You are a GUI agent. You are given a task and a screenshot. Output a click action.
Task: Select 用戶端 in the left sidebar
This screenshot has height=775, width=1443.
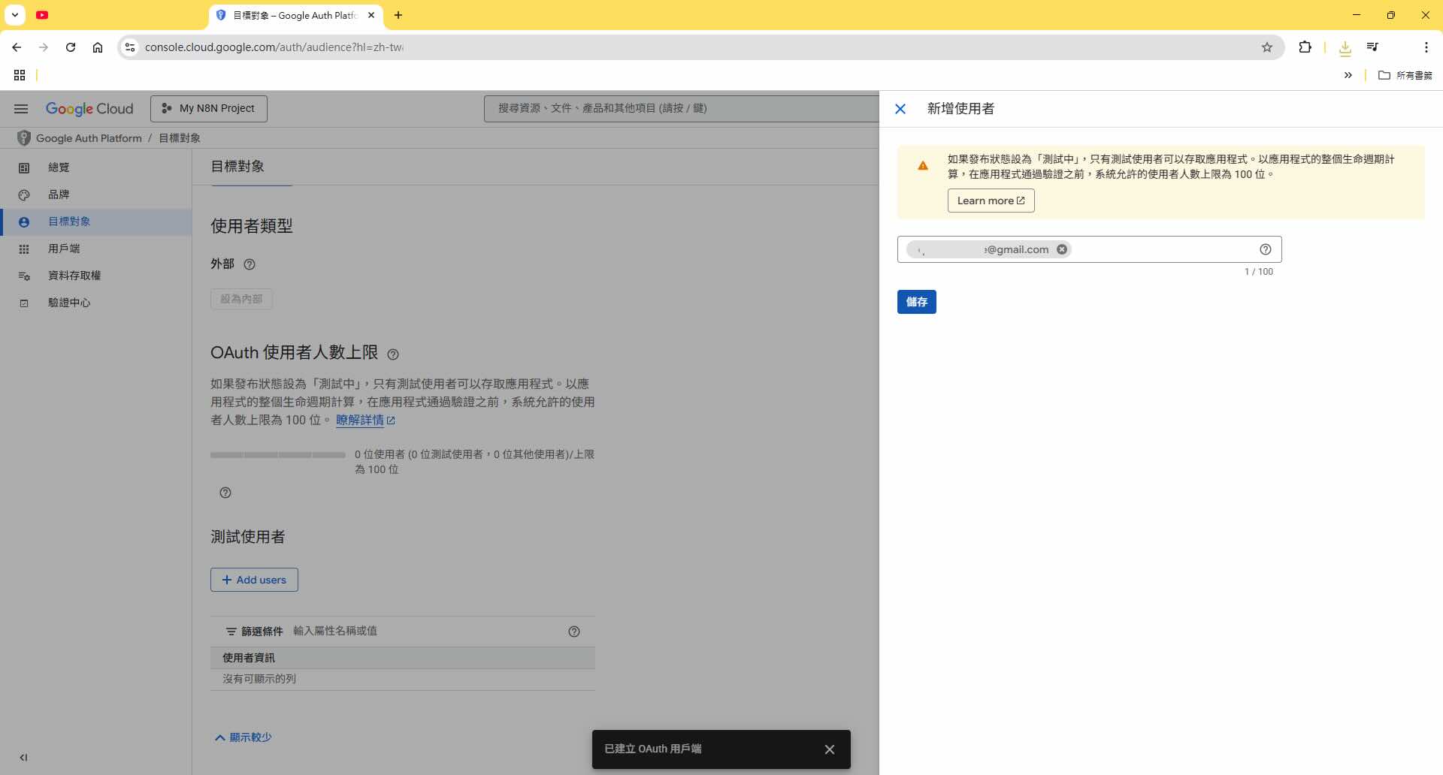click(64, 249)
